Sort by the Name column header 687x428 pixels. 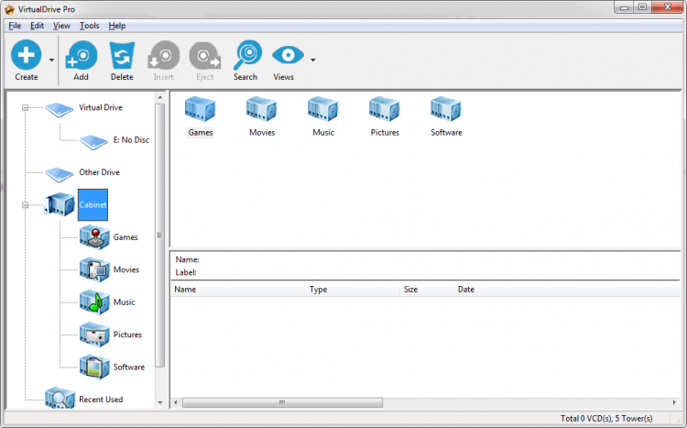coord(237,290)
